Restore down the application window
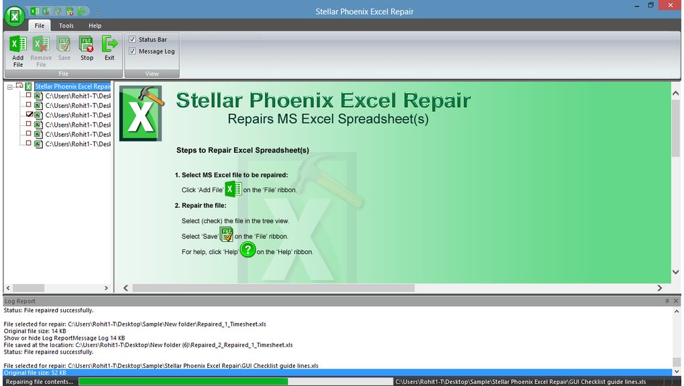Viewport: 684px width, 386px height. click(650, 5)
